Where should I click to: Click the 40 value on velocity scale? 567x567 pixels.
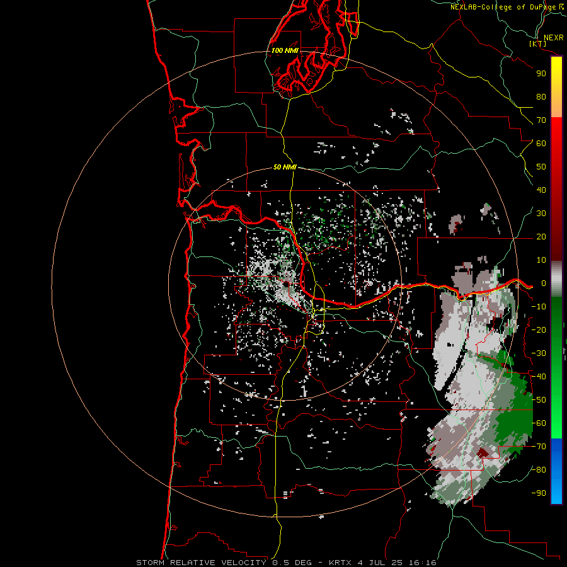pyautogui.click(x=541, y=190)
